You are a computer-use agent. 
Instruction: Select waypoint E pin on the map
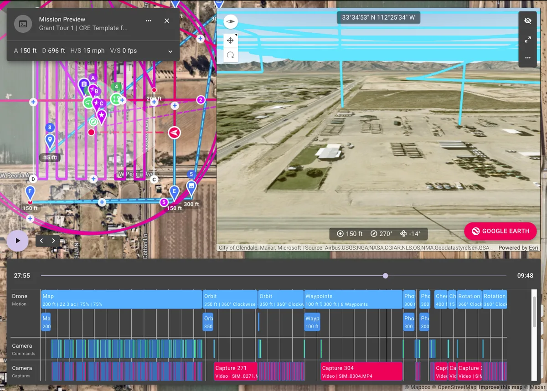pos(174,193)
